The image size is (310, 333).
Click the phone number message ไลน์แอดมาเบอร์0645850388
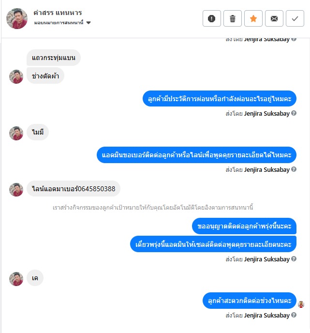(74, 189)
